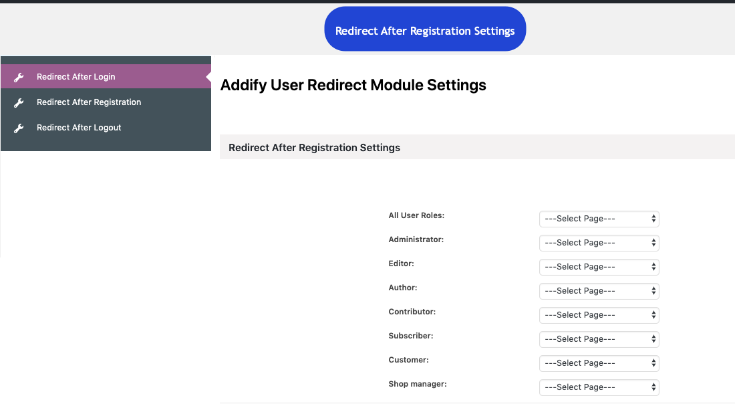This screenshot has width=735, height=404.
Task: Click the Addify User Redirect Module Settings heading
Action: [353, 85]
